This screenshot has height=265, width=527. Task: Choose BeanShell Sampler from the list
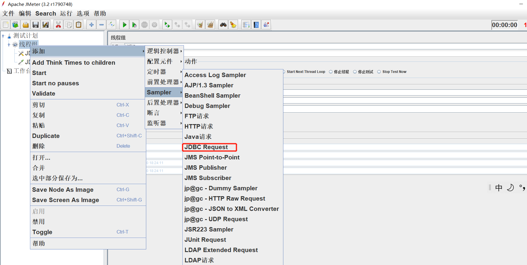click(233, 96)
